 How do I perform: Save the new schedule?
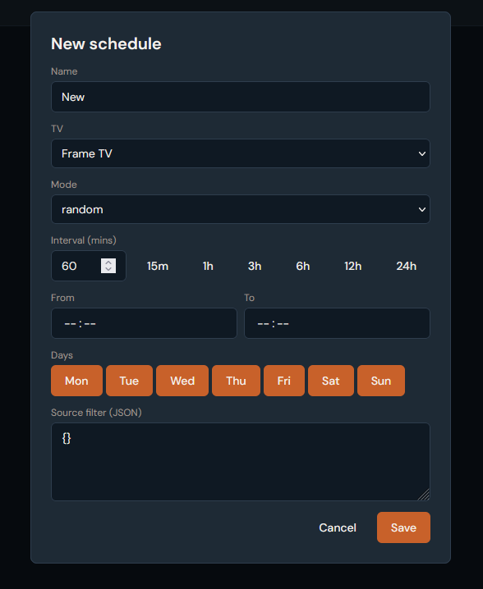click(x=403, y=527)
